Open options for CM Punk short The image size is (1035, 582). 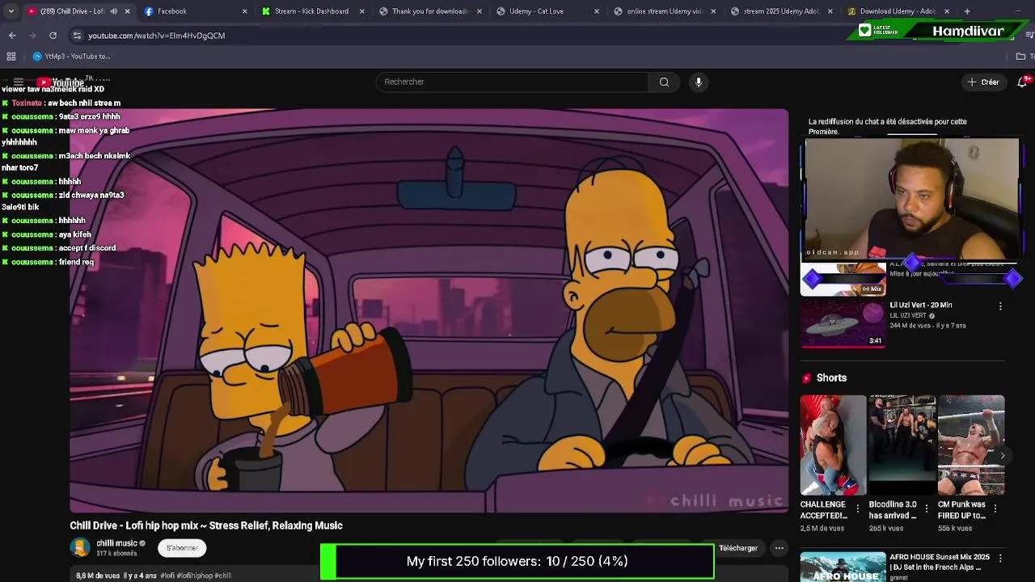[995, 508]
